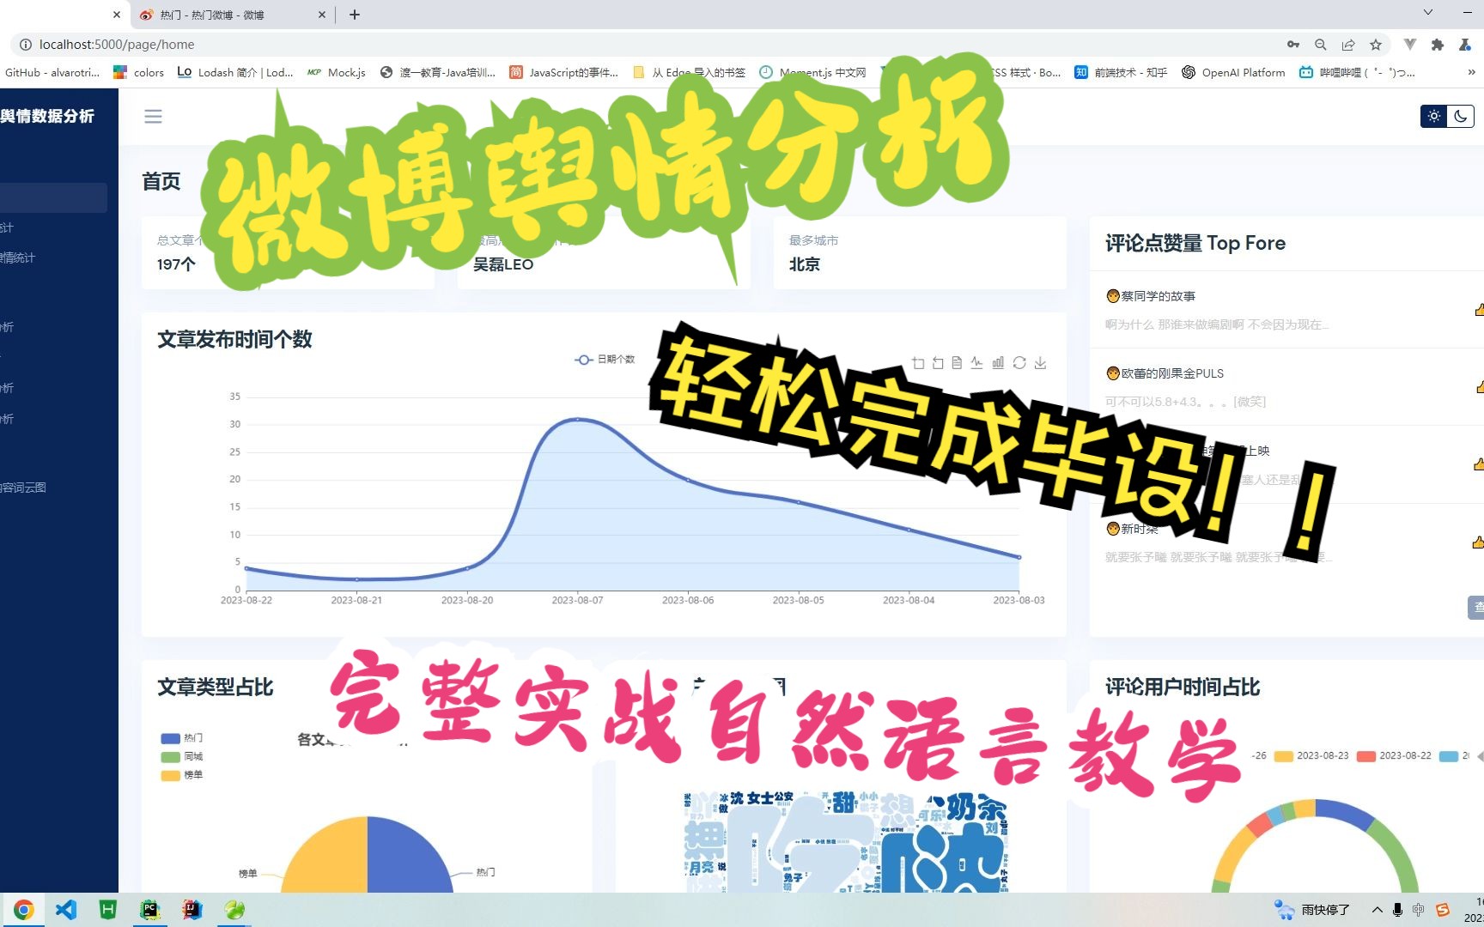
Task: Switch to dark mode moon button
Action: pyautogui.click(x=1461, y=116)
